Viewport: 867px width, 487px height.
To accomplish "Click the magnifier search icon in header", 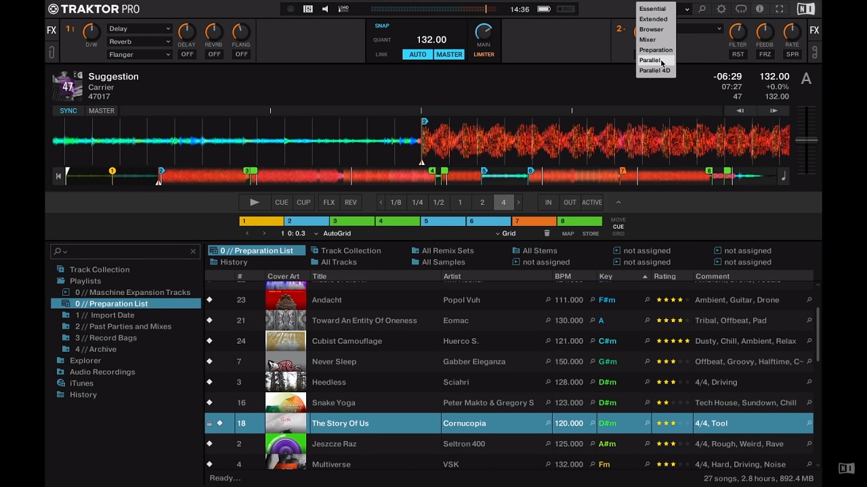I will (x=702, y=9).
